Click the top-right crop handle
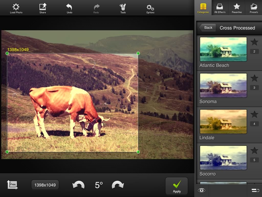This screenshot has height=197, width=262. (x=138, y=53)
